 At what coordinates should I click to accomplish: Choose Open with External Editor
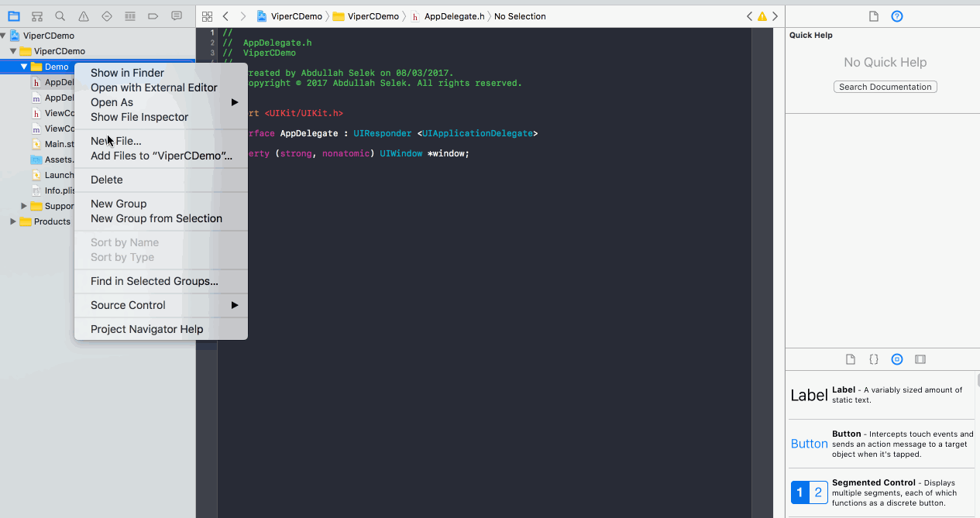160,87
